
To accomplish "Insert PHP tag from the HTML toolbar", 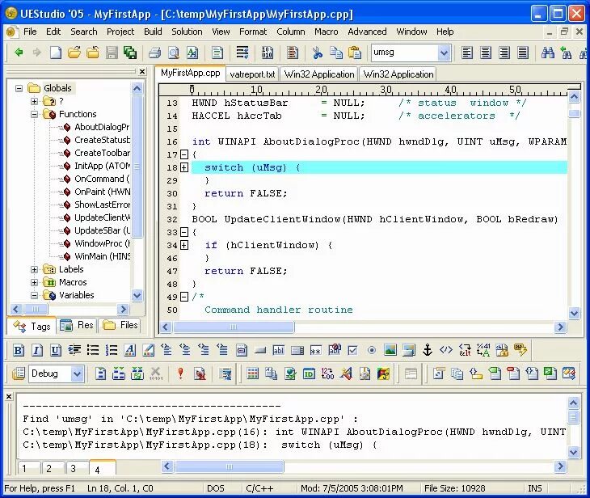I will click(520, 350).
